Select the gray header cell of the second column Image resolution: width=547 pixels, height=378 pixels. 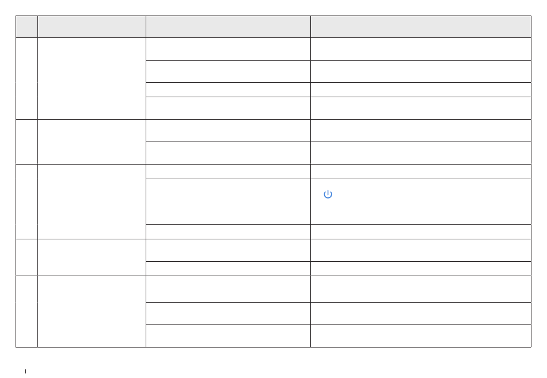coord(92,26)
